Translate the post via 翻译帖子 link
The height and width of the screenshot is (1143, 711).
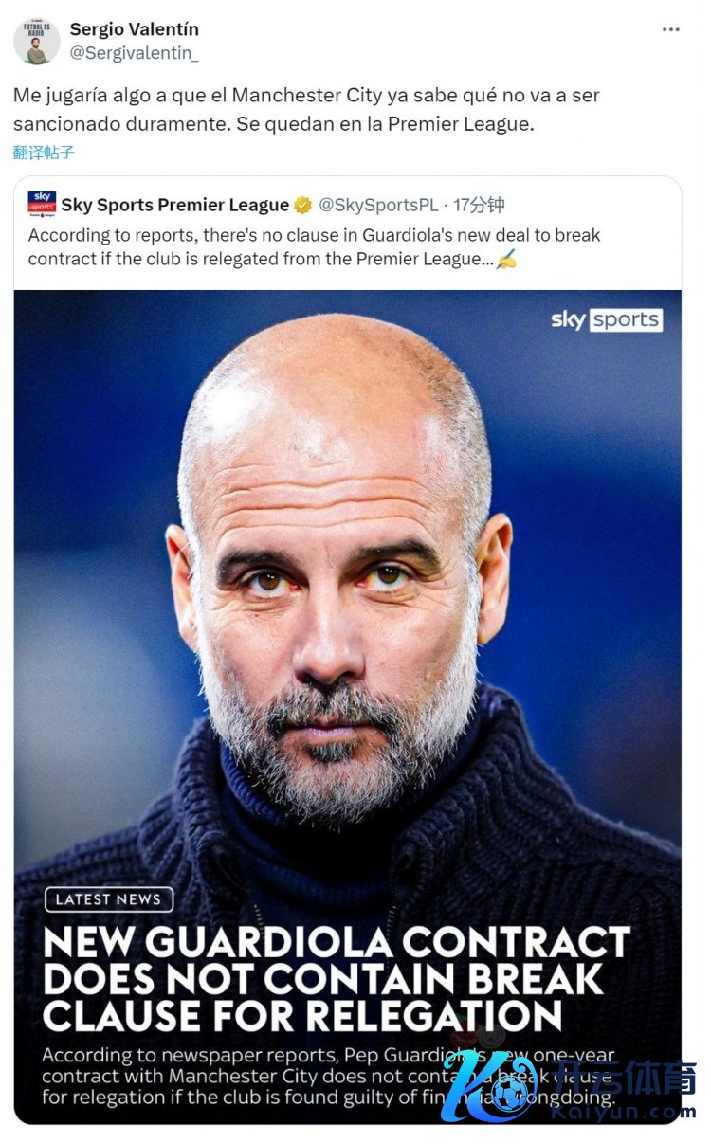click(44, 152)
